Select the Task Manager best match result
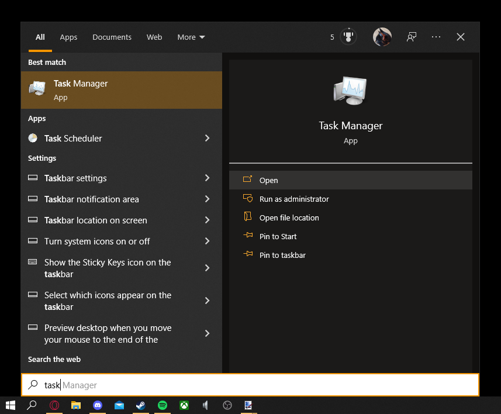Image resolution: width=501 pixels, height=414 pixels. (122, 90)
